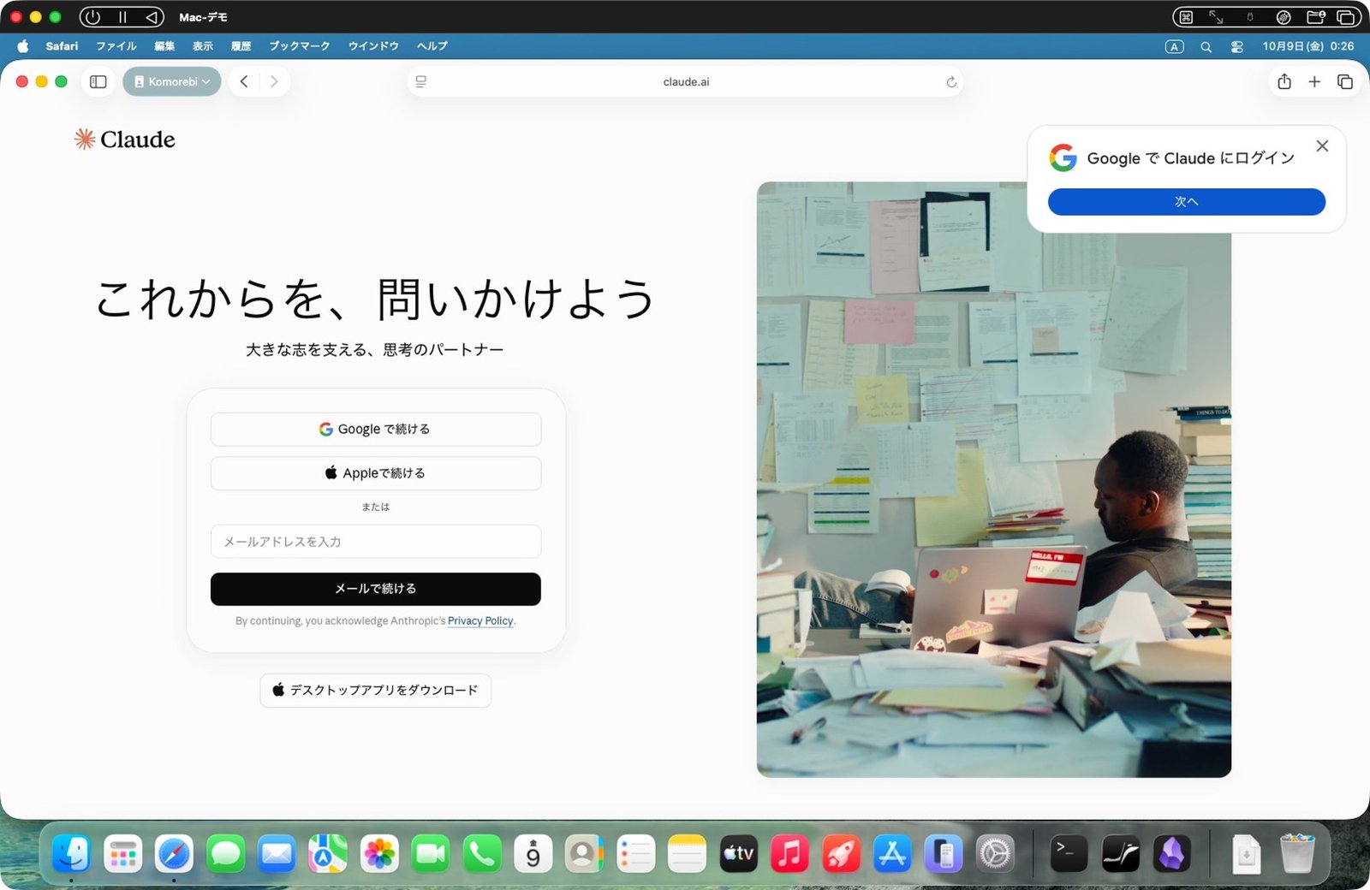Open the Apple menu
Screen dimensions: 1370x890
tap(23, 46)
